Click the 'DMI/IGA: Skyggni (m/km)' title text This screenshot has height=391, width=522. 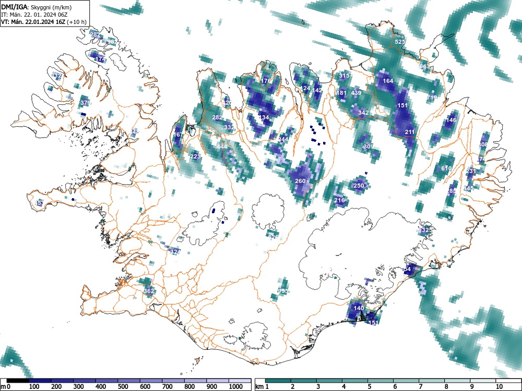37,7
